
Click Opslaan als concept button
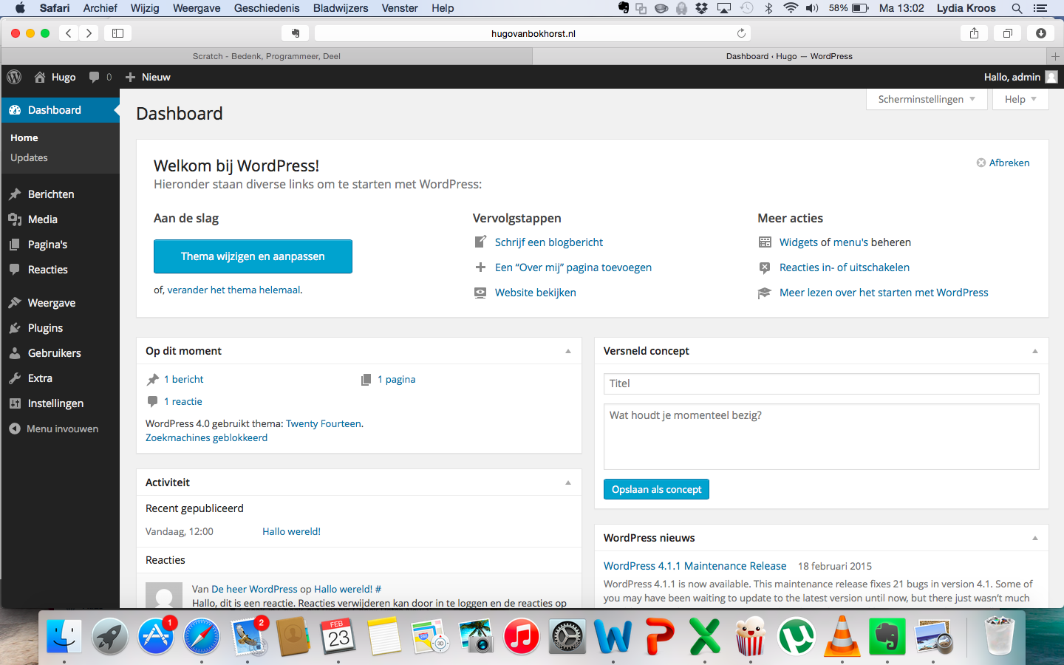[x=656, y=489]
